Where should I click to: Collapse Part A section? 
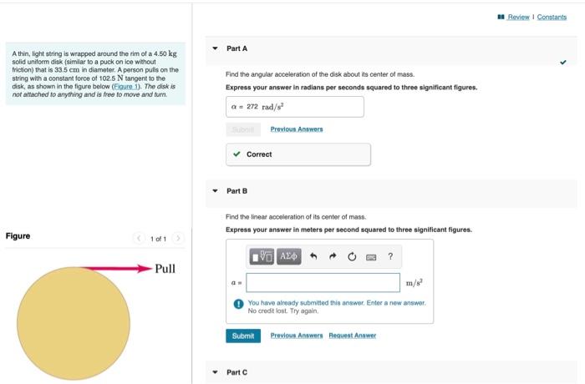[x=216, y=48]
